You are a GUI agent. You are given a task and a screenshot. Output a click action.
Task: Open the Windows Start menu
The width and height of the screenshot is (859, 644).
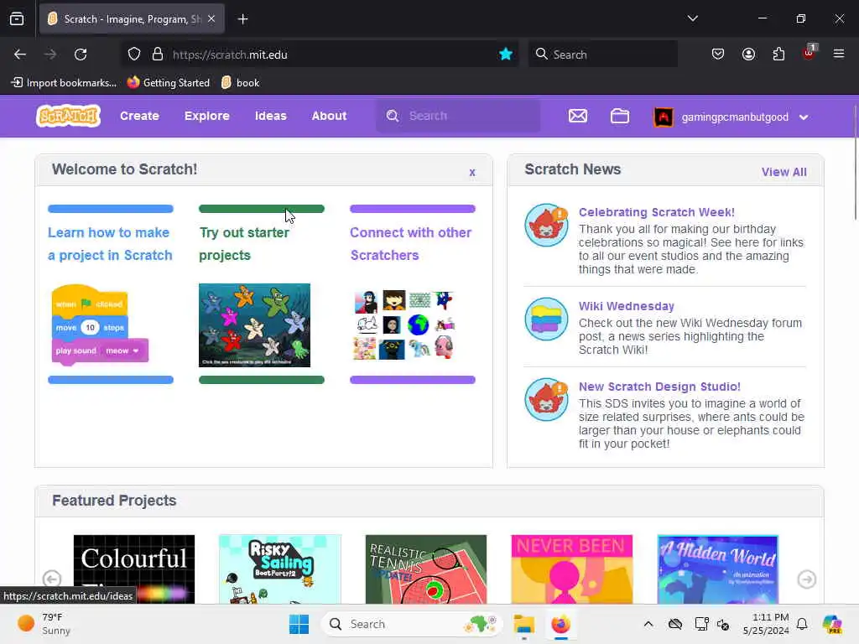tap(299, 624)
